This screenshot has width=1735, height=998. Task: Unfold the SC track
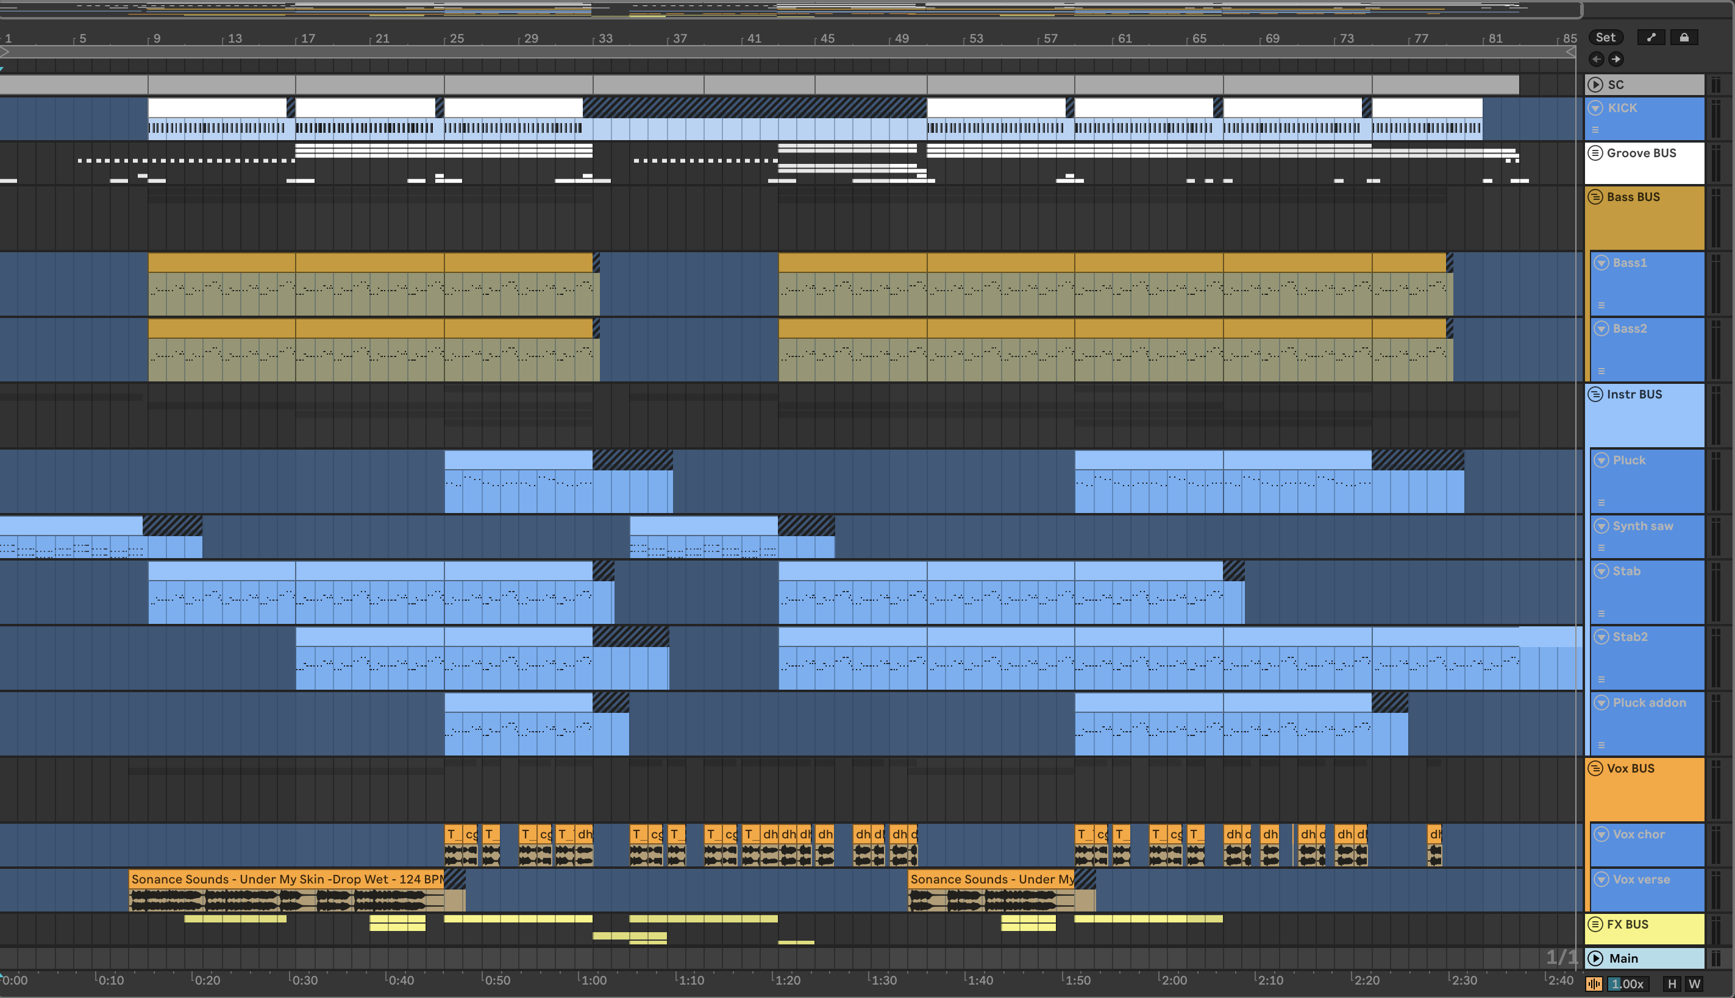click(x=1595, y=84)
